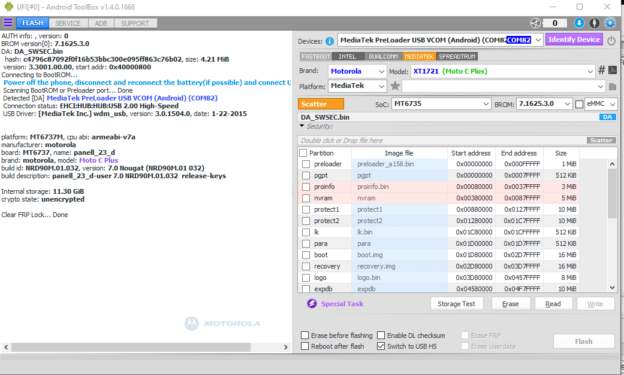
Task: Click the network globe icon in top bar
Action: [x=536, y=23]
